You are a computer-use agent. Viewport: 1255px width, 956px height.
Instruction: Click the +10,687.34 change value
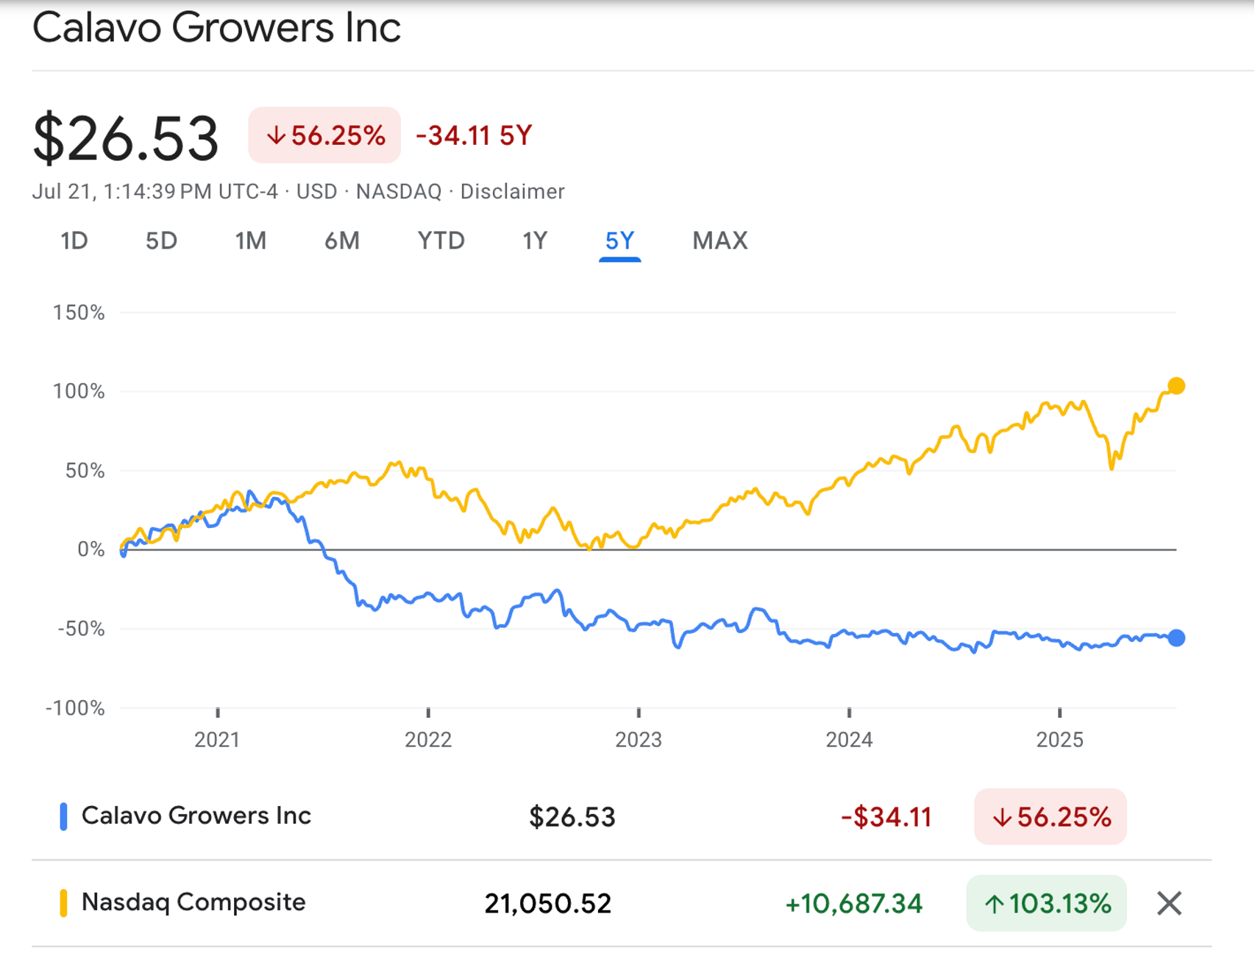(x=854, y=904)
